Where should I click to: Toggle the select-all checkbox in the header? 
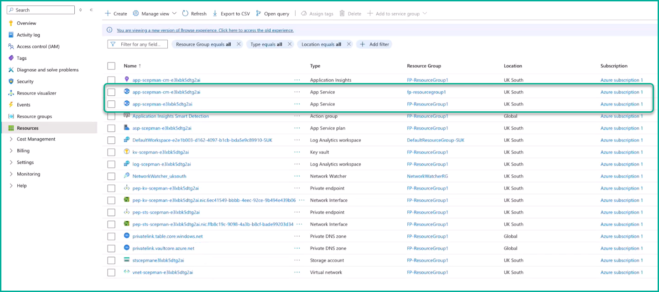[x=111, y=66]
